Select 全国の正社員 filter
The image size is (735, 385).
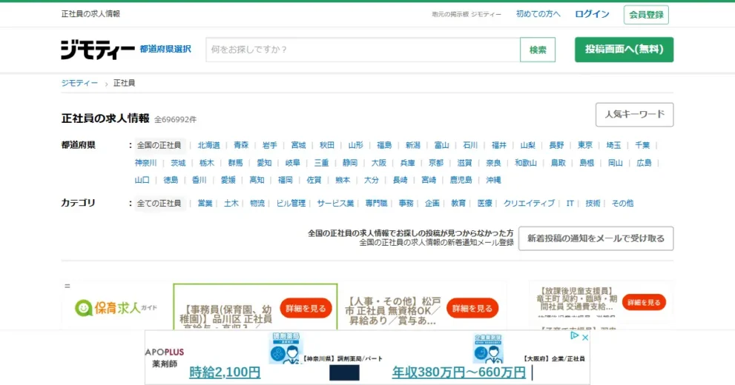pos(159,146)
